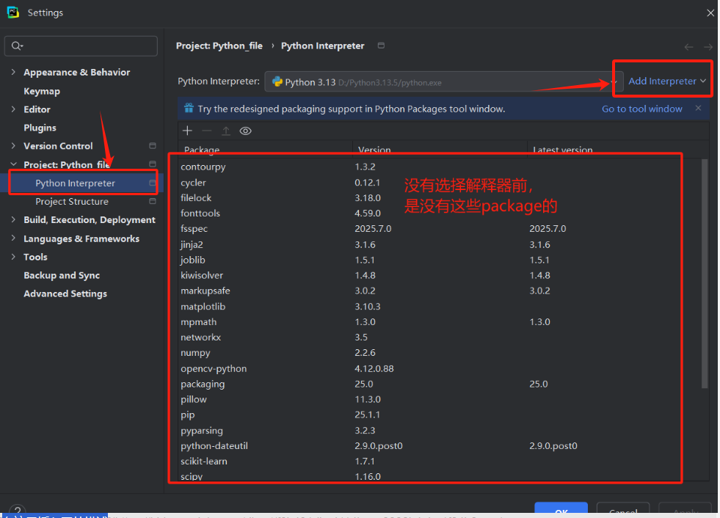This screenshot has width=720, height=518.
Task: Click the project-level icon beside the Python Interpreter breadcrumb
Action: [381, 45]
